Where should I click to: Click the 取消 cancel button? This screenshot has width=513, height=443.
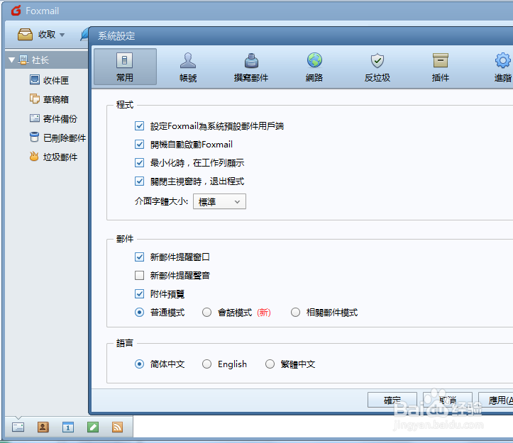tap(448, 400)
